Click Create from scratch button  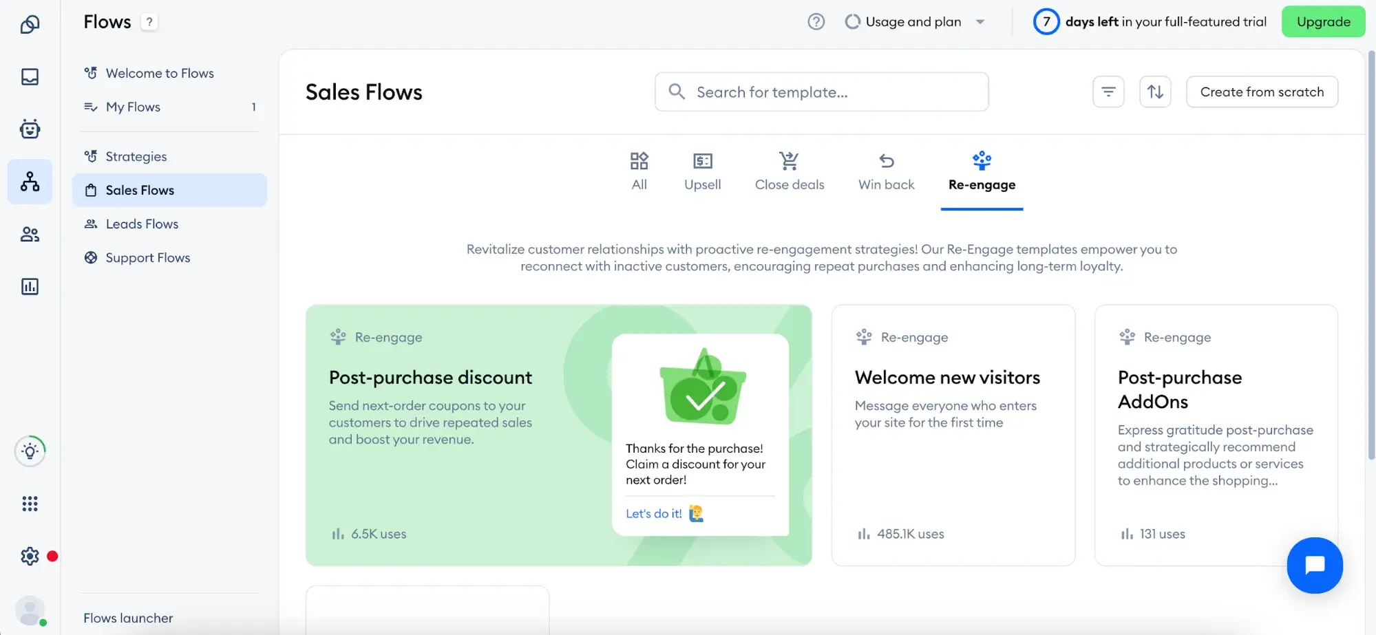click(x=1262, y=92)
